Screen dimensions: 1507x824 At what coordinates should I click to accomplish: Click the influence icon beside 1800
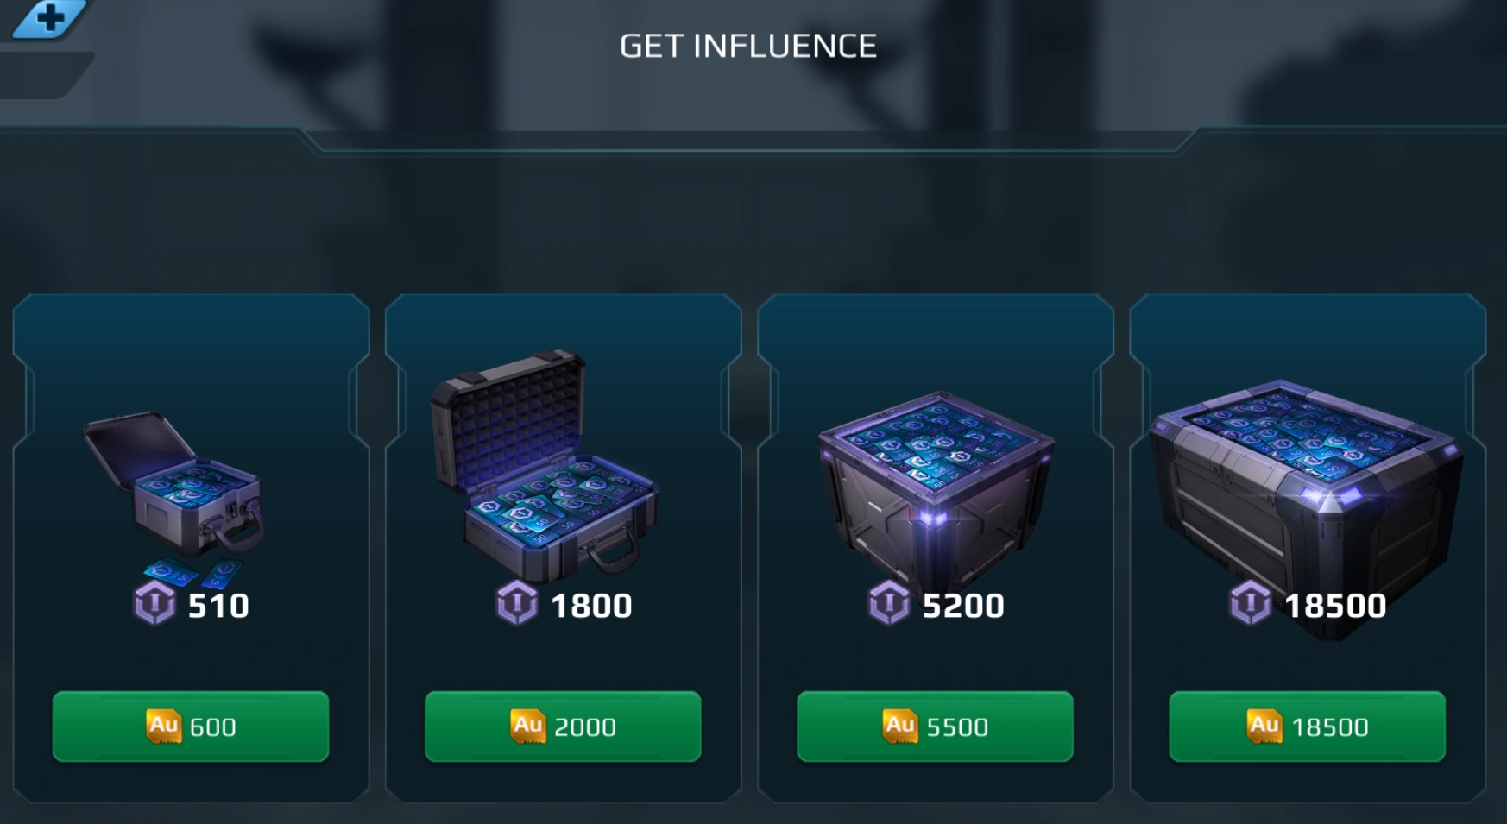coord(517,603)
